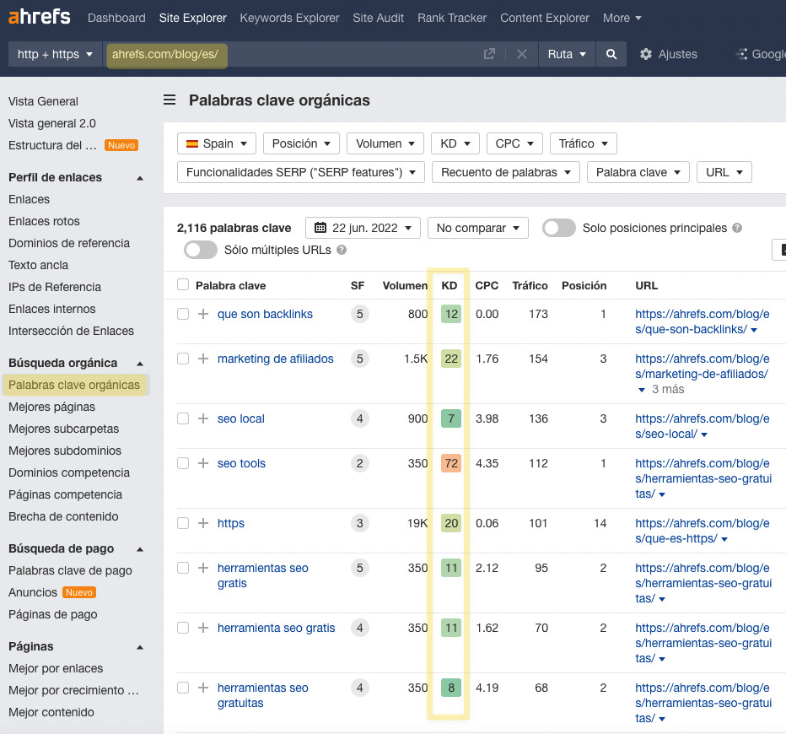This screenshot has width=786, height=734.
Task: Clear the URL field with X icon
Action: click(x=522, y=54)
